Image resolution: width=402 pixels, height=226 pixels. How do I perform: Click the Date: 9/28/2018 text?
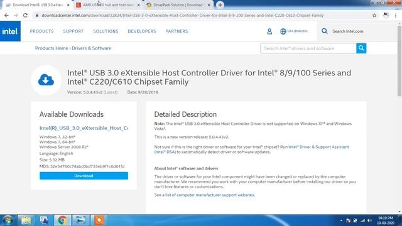(x=143, y=92)
